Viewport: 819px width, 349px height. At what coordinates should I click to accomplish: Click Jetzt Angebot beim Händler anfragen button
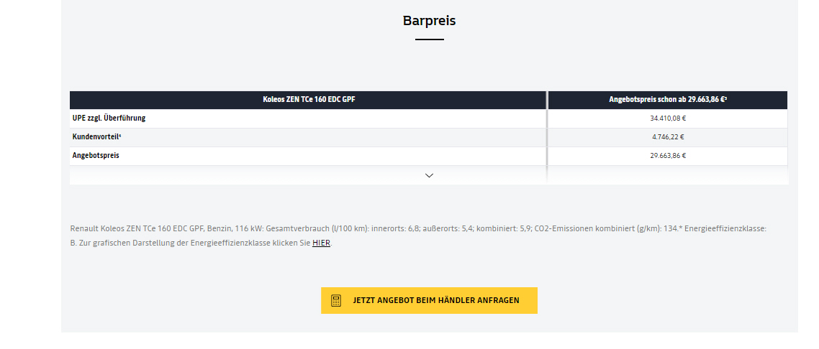tap(429, 301)
